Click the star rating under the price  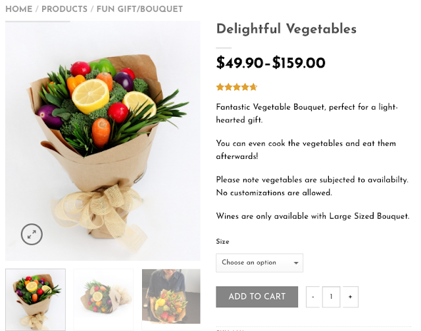[x=236, y=87]
